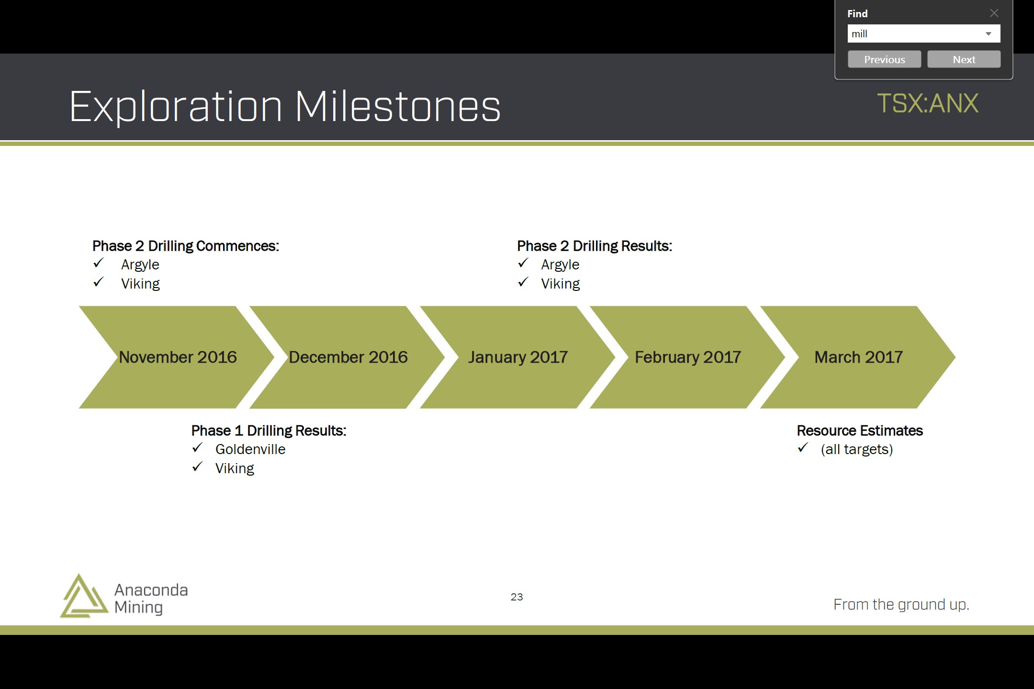Click '(all targets)' bullet text

(x=857, y=449)
